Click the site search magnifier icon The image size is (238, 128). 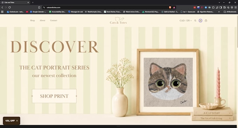[x=195, y=21]
